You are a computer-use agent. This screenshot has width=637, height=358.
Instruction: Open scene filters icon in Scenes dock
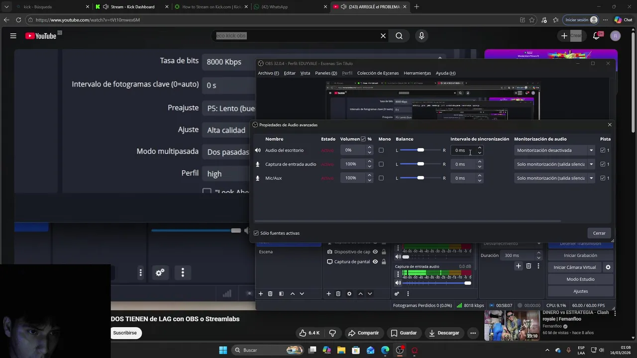point(281,294)
